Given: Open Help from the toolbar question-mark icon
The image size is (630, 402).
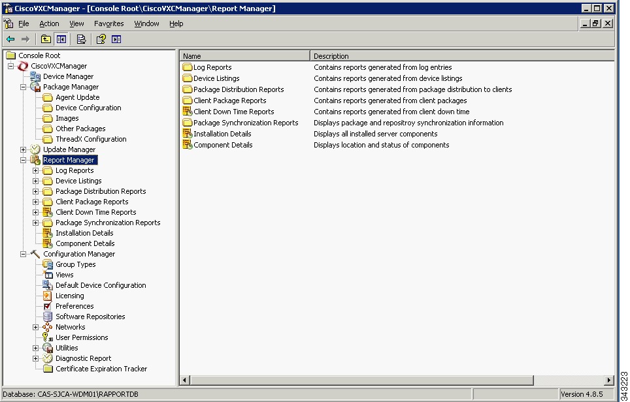Looking at the screenshot, I should pos(101,39).
